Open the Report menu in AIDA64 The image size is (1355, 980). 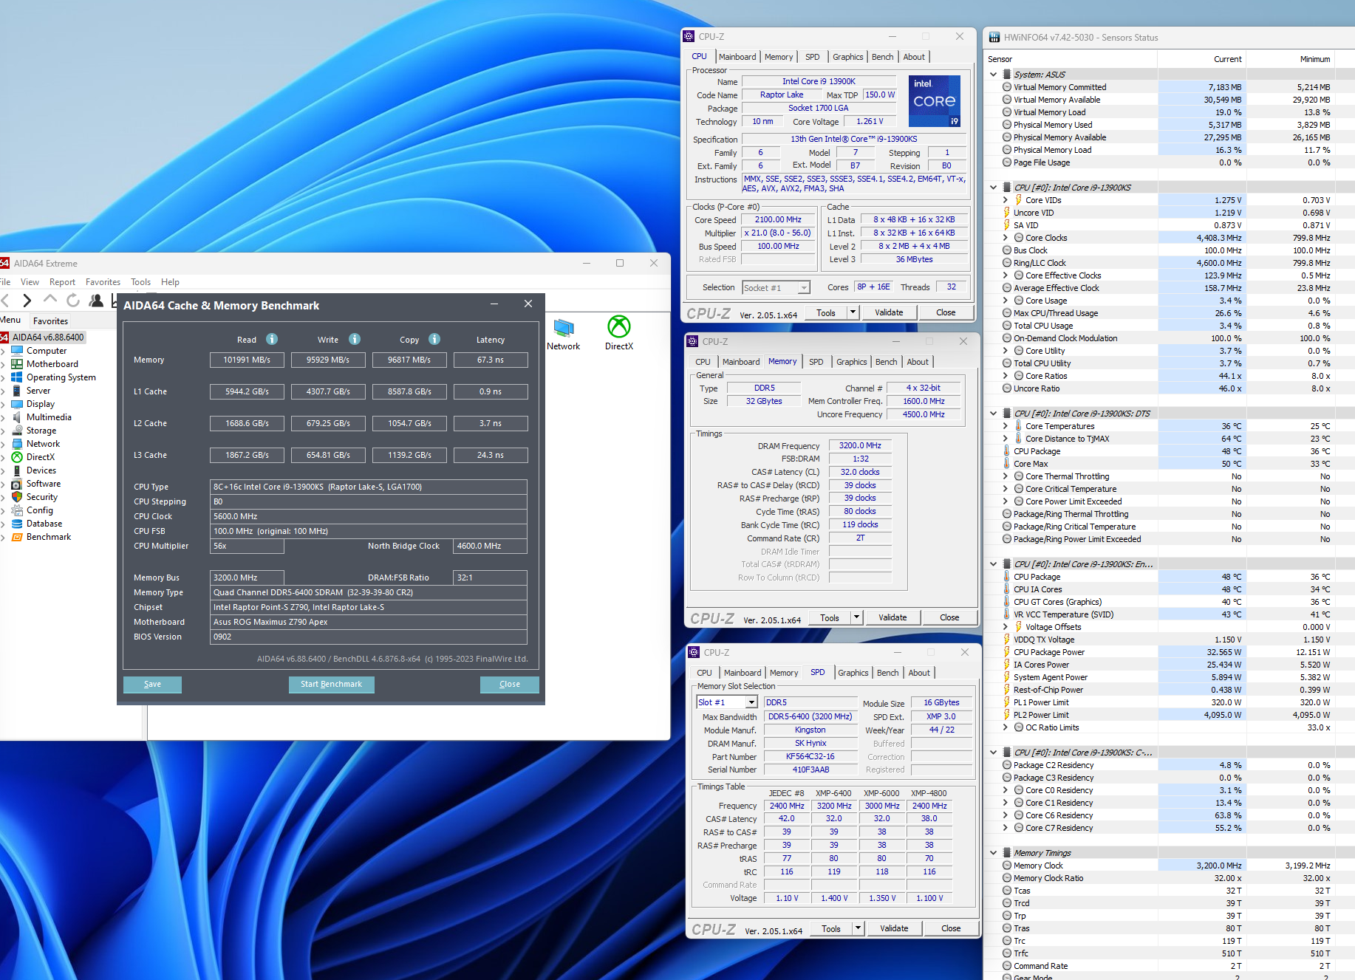[62, 282]
